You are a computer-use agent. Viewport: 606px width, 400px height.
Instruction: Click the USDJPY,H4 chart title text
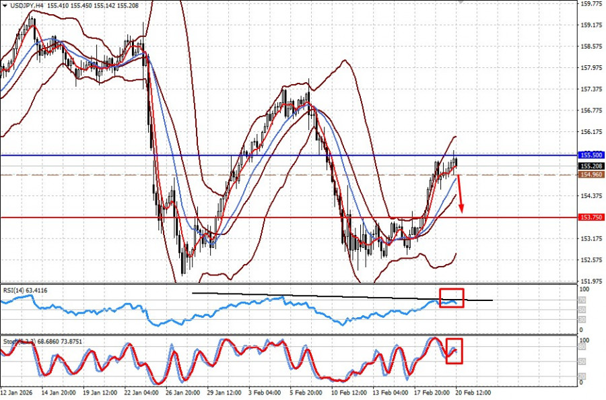(28, 5)
